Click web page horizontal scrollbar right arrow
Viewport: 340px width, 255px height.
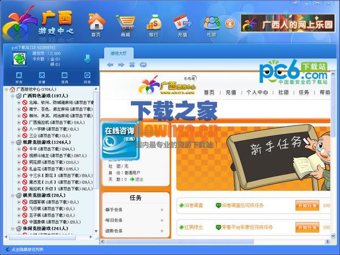coord(328,241)
